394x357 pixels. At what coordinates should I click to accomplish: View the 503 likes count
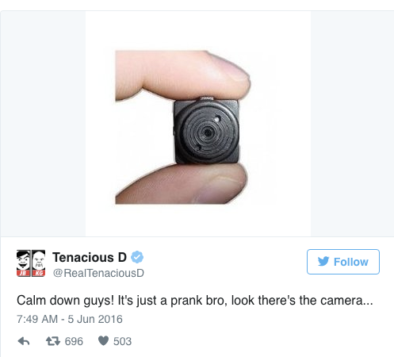click(x=122, y=341)
